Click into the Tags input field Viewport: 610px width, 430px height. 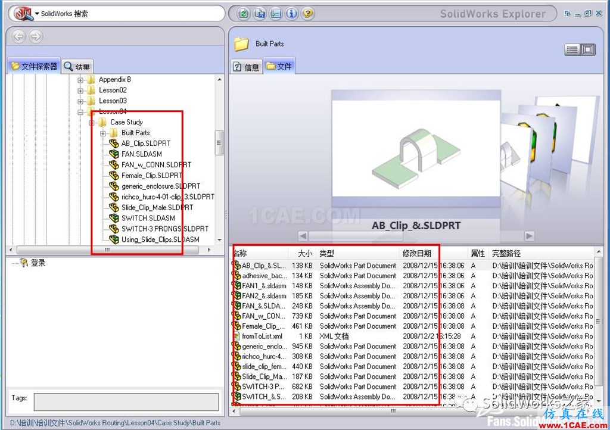126,401
